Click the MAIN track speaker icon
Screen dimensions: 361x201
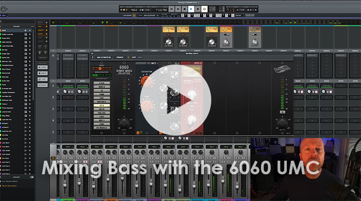(x=25, y=30)
